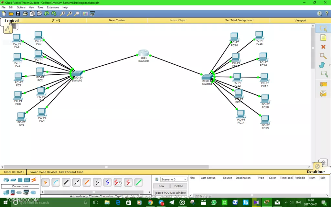Screen dimensions: 331x207
Task: Select the End Devices category
Action: [x=6, y=192]
